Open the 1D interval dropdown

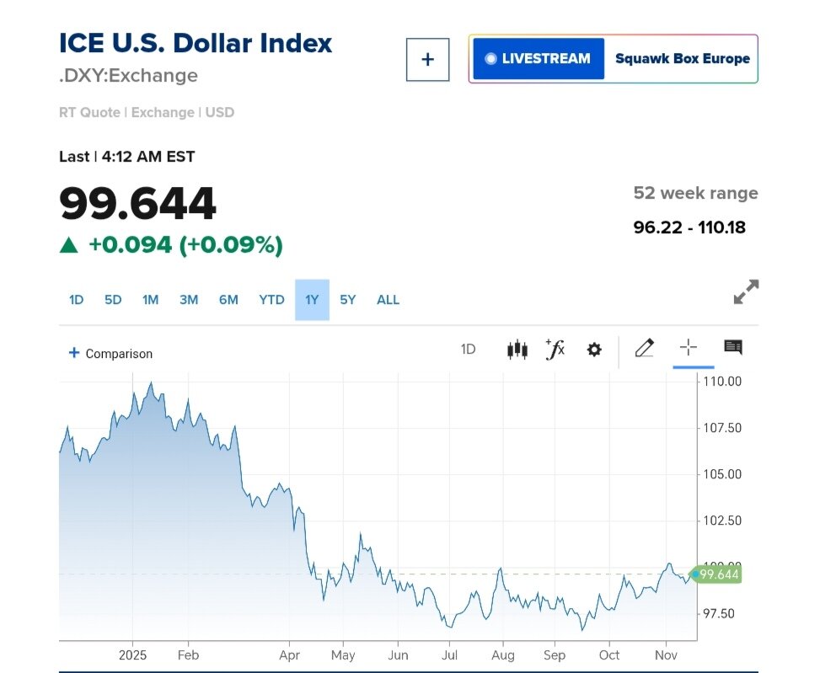469,350
